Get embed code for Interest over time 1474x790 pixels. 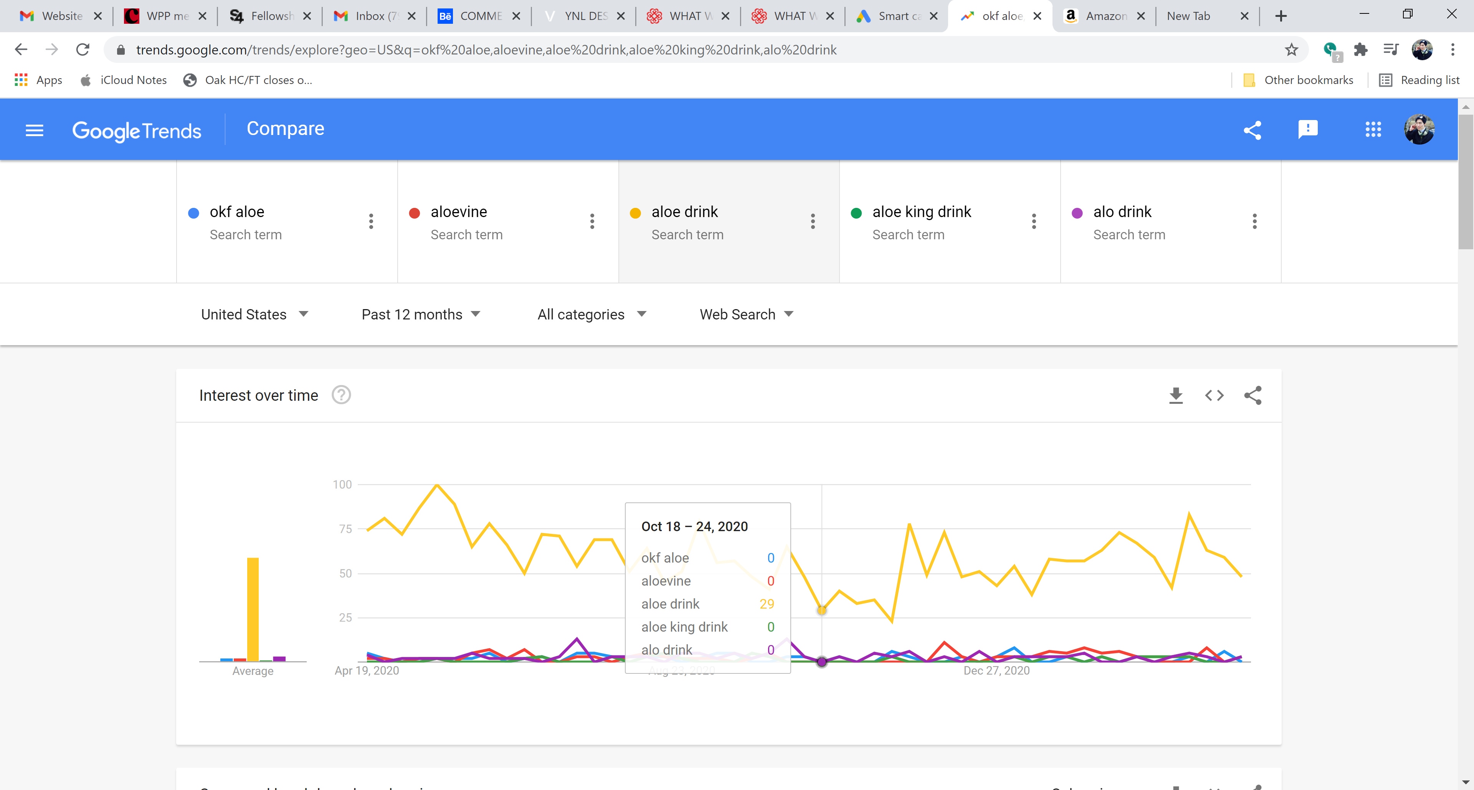(1214, 395)
